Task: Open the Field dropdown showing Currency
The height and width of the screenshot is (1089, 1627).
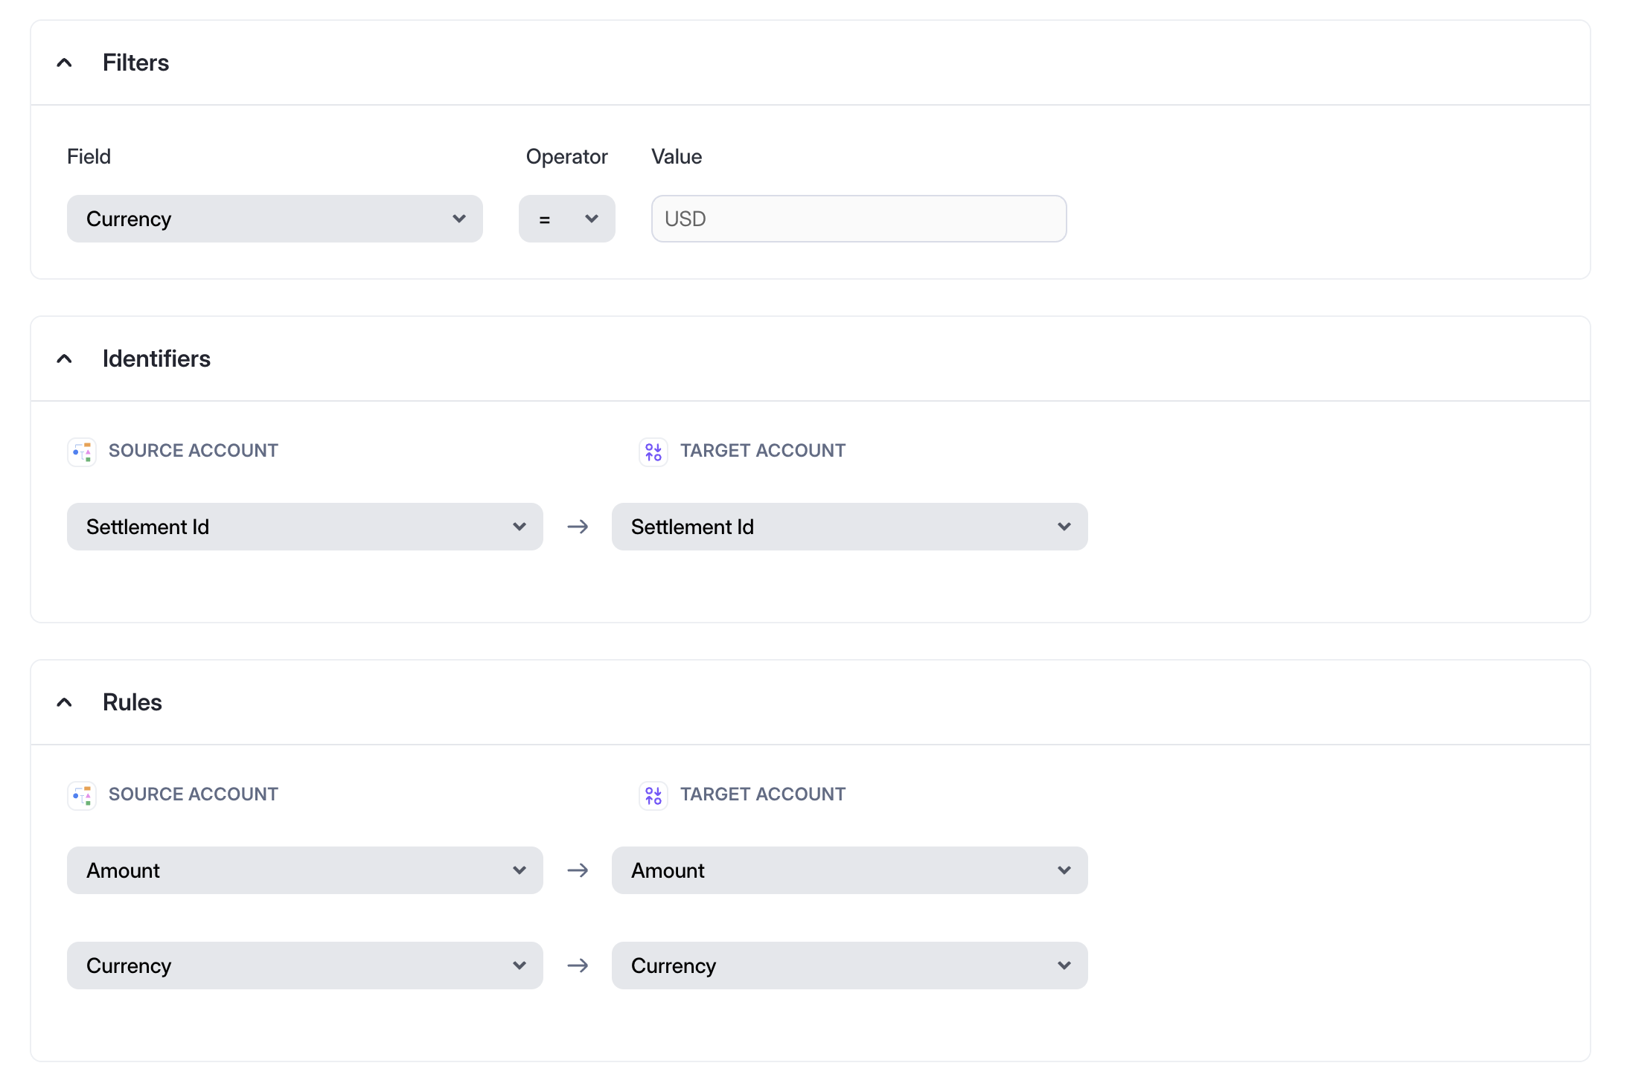Action: 274,219
